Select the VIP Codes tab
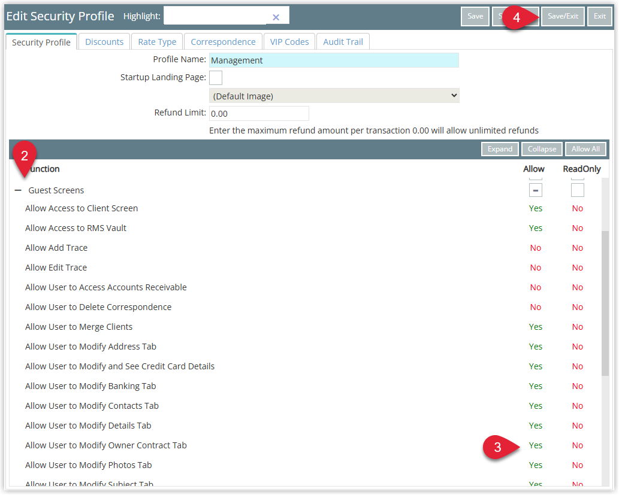Screen dimensions: 619x495 (289, 42)
